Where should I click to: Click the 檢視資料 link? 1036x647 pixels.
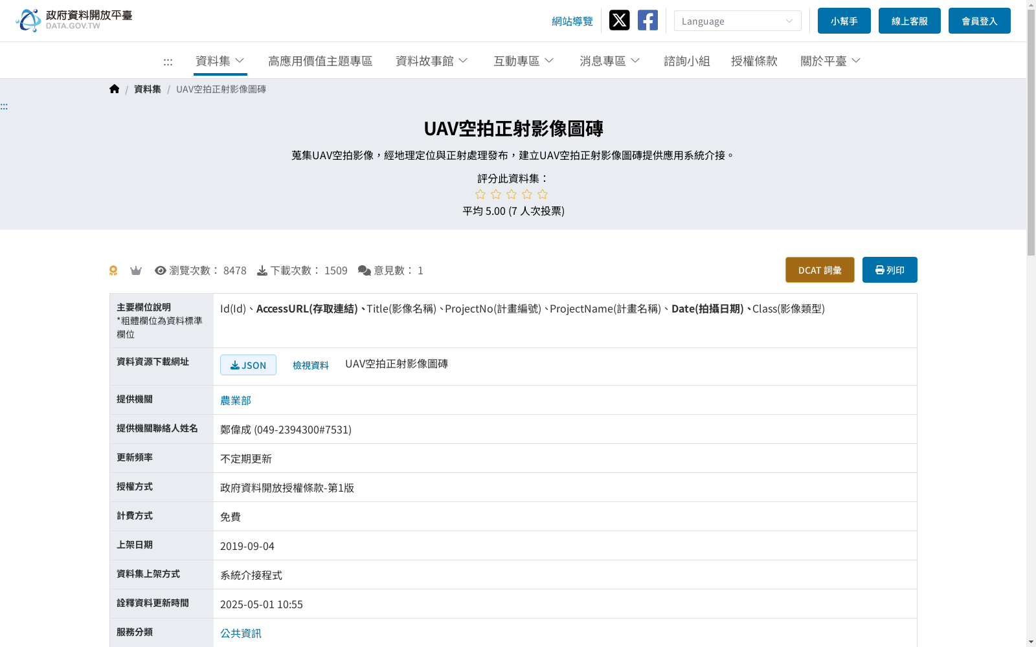311,366
